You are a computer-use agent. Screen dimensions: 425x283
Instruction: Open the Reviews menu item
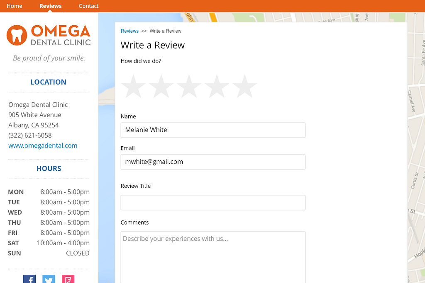tap(50, 6)
